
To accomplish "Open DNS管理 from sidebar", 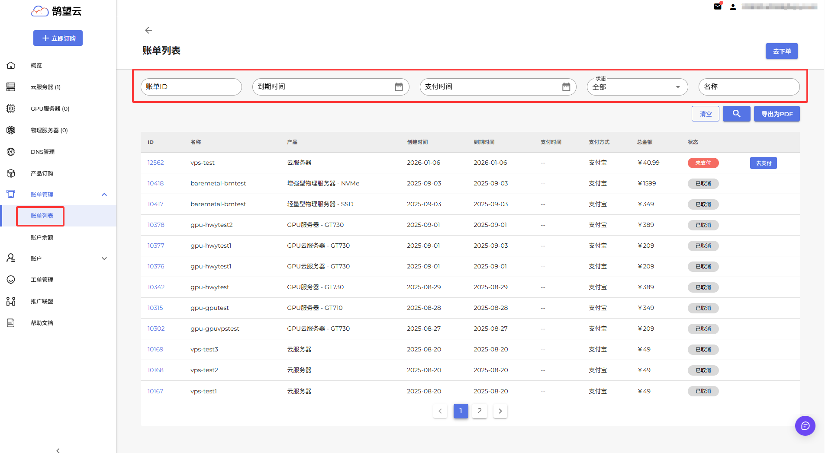I will [x=42, y=152].
